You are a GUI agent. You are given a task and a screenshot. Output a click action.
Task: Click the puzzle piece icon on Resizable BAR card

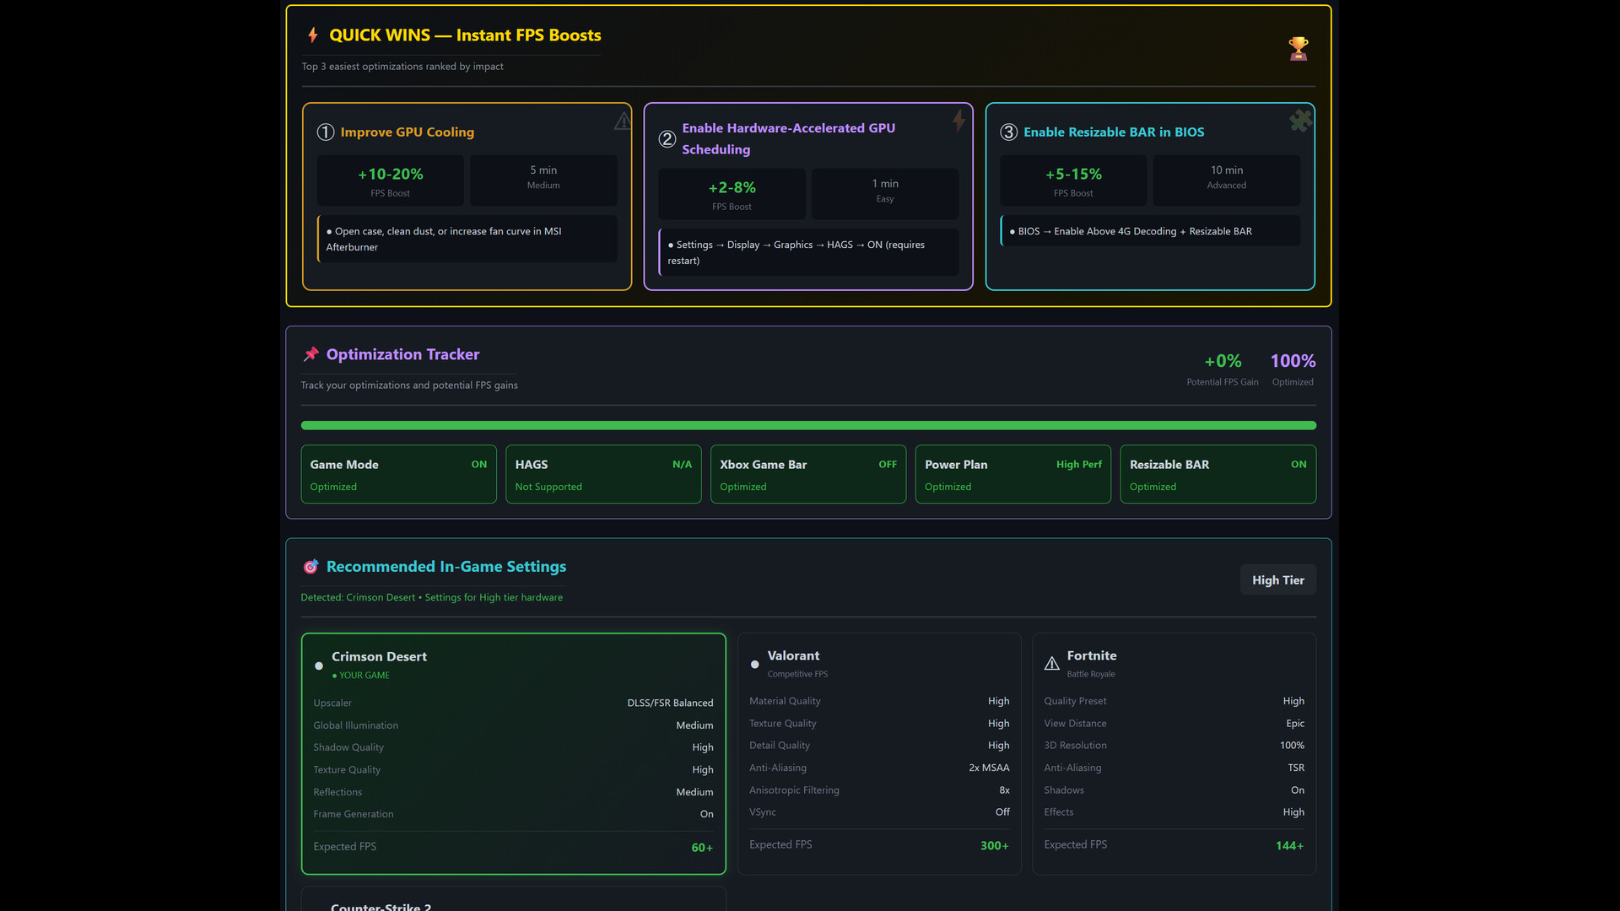click(x=1300, y=121)
